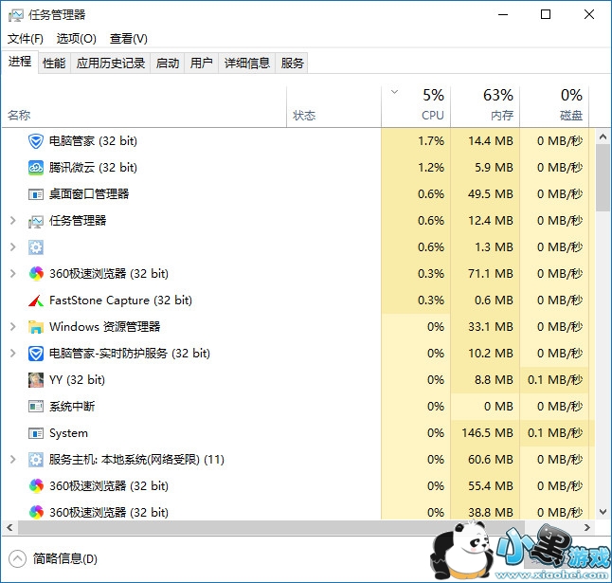
Task: Click the CPU sort direction chevron
Action: [395, 92]
